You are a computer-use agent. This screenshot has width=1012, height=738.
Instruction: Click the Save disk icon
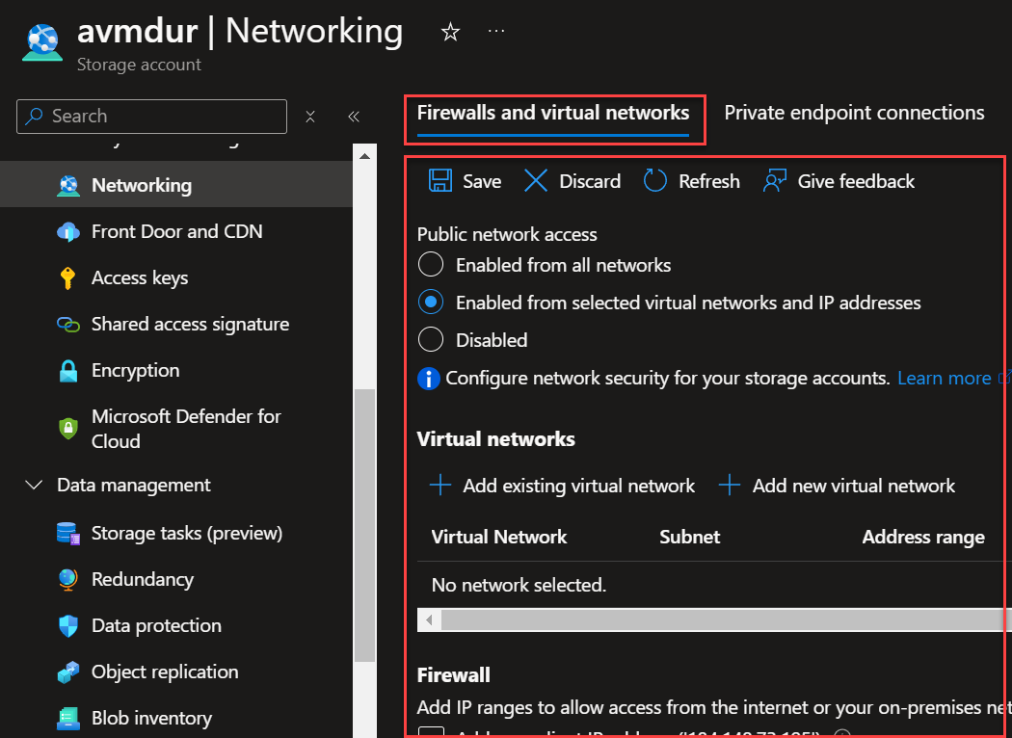pos(440,181)
